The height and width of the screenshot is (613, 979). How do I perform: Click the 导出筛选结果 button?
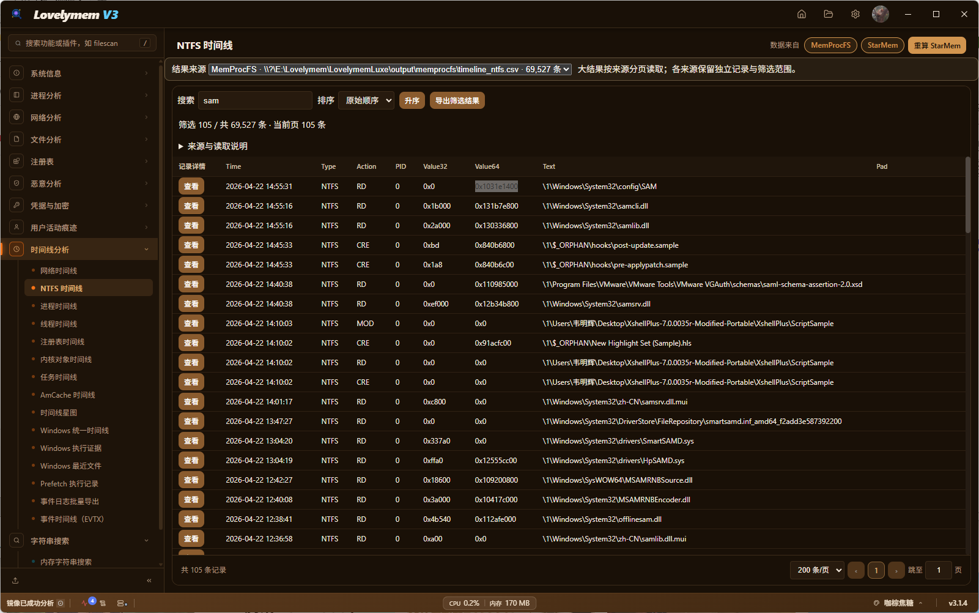point(457,100)
